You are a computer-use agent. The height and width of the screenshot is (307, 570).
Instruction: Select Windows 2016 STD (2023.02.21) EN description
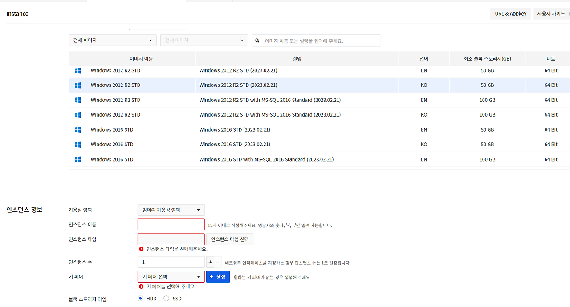pyautogui.click(x=235, y=130)
